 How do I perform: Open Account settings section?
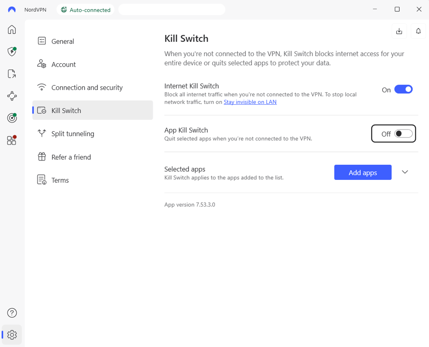[x=93, y=64]
